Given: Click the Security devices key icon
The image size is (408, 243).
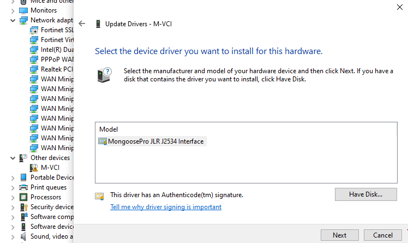Looking at the screenshot, I should pyautogui.click(x=23, y=207).
